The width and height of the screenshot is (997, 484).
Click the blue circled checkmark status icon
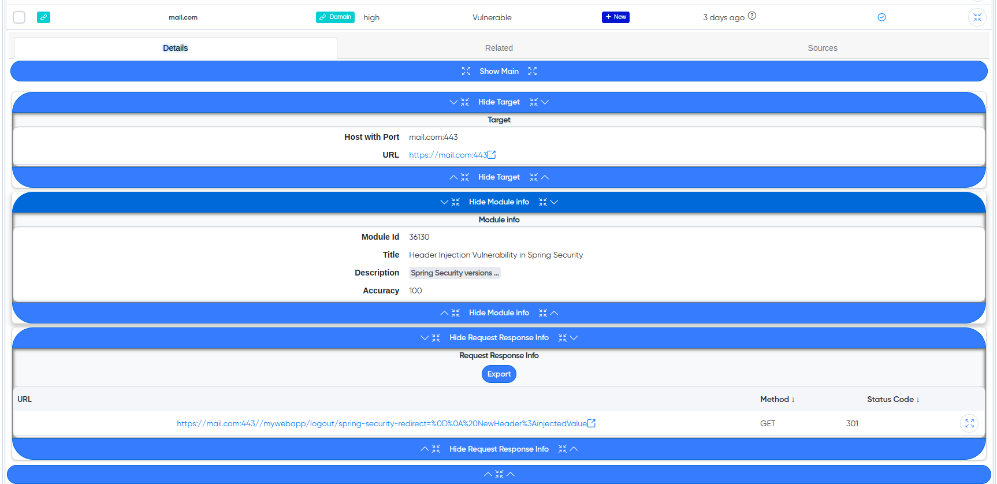[881, 17]
